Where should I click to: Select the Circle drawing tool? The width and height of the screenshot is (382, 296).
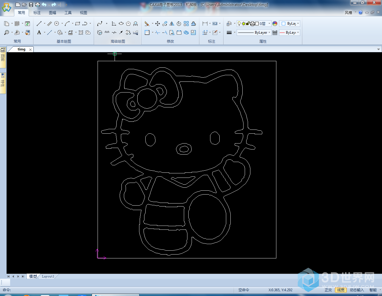pos(57,24)
